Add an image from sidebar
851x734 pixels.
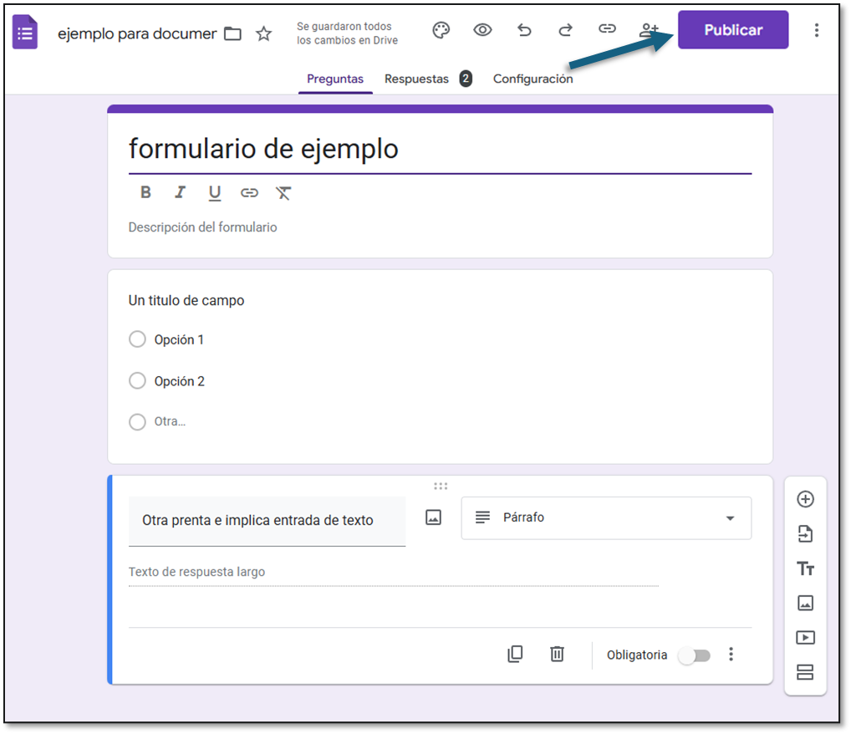pyautogui.click(x=805, y=603)
